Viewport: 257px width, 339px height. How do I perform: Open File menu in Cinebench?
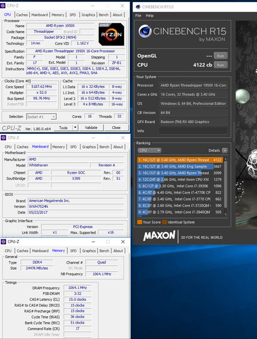click(138, 16)
